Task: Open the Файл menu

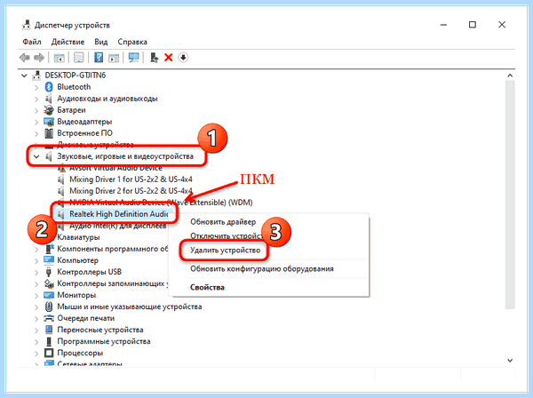Action: coord(32,42)
